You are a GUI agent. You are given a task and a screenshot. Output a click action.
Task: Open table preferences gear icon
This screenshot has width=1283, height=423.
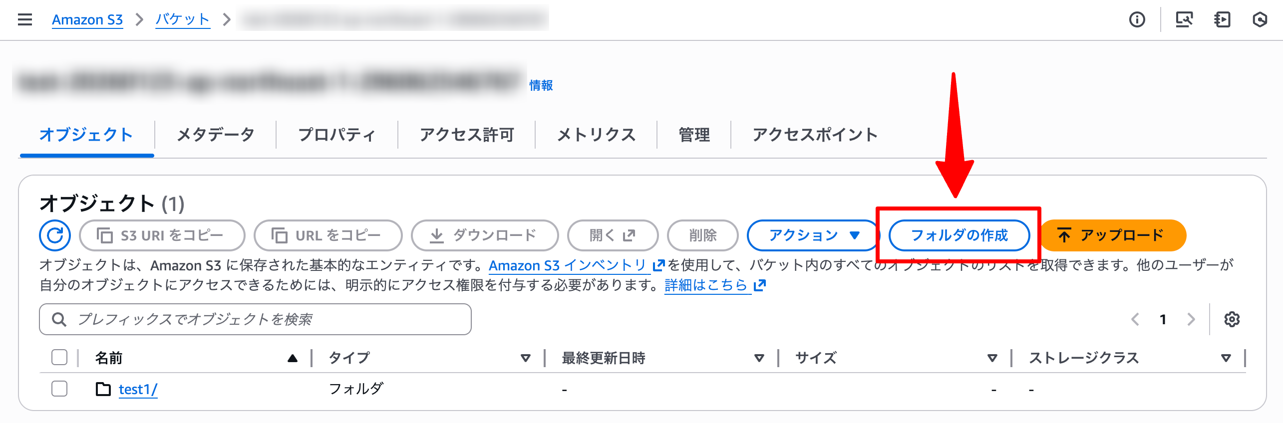click(1232, 319)
